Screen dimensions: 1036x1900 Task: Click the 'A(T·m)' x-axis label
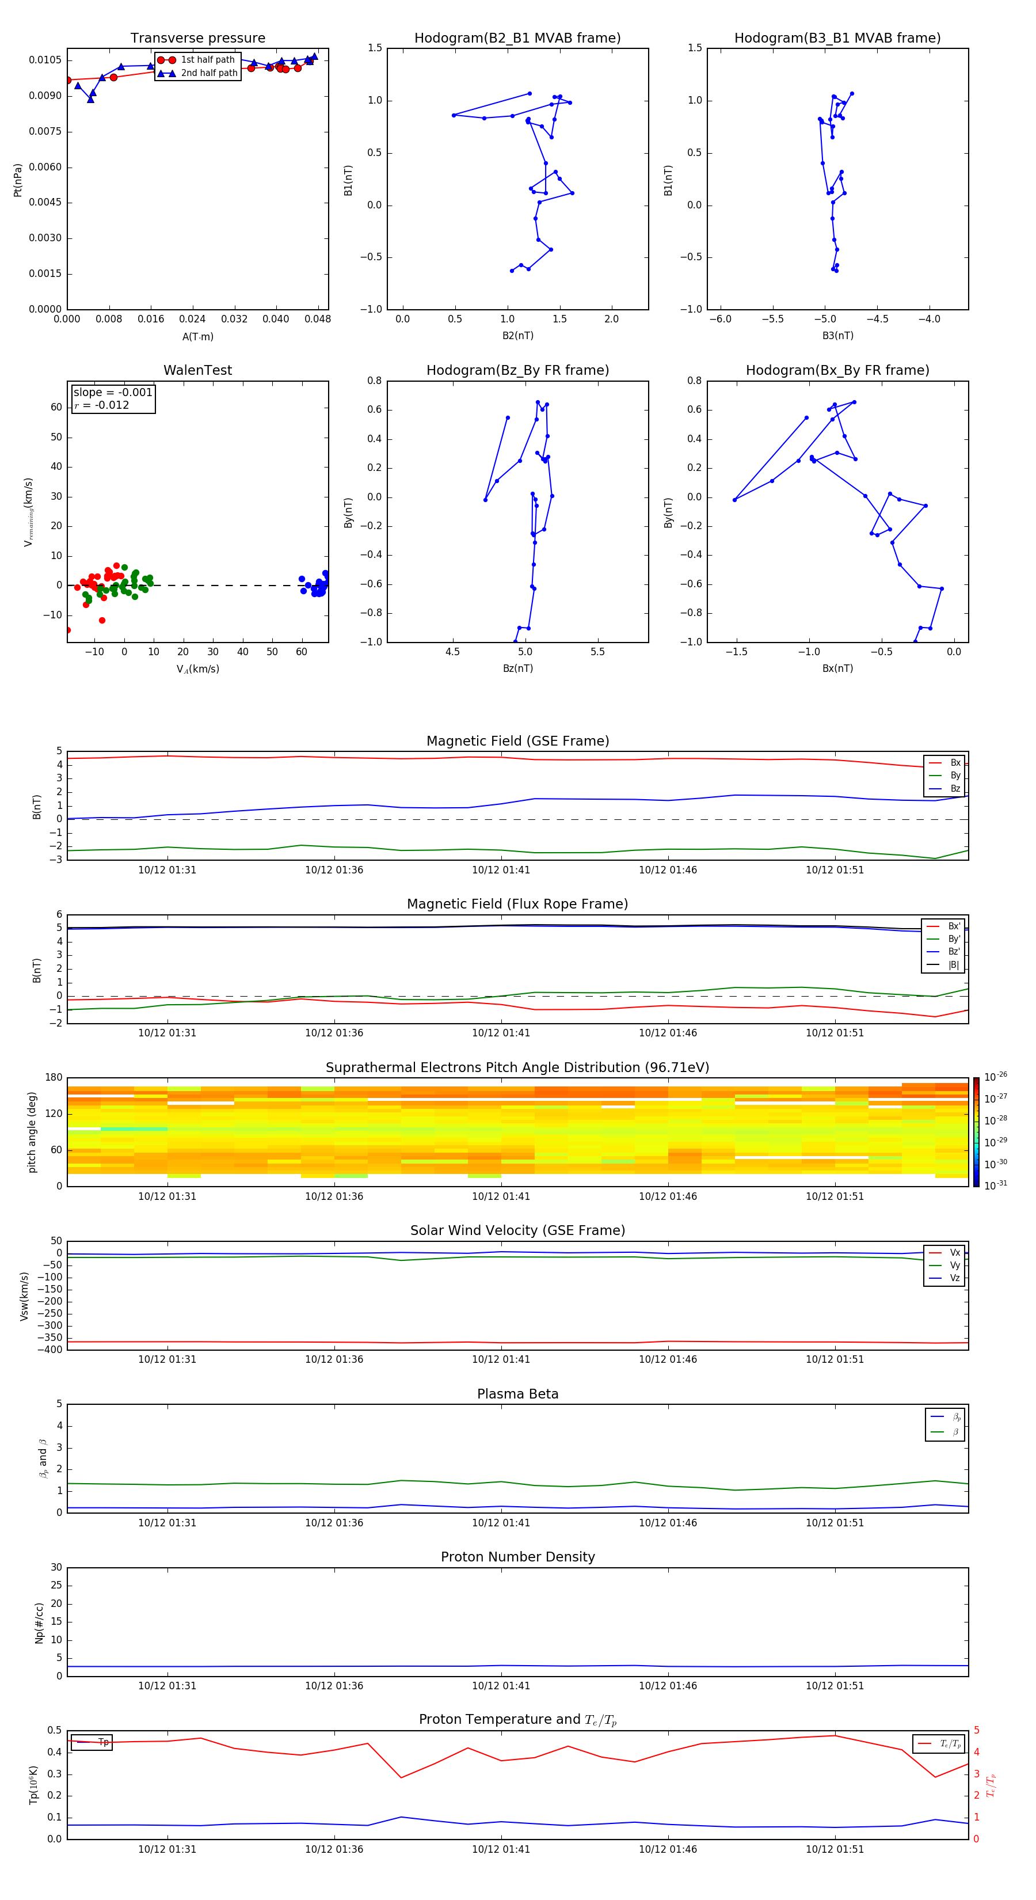click(x=197, y=336)
